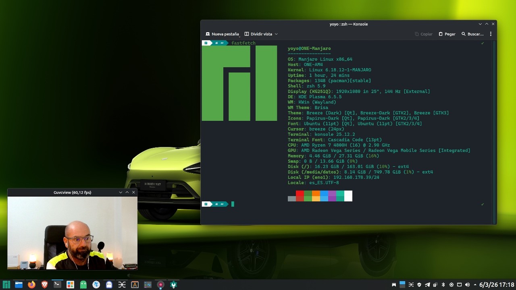Open KDE Connect tray icon

coord(435,285)
